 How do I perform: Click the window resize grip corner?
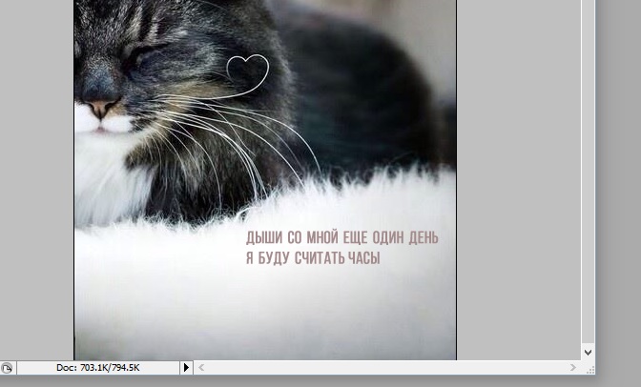[x=590, y=370]
